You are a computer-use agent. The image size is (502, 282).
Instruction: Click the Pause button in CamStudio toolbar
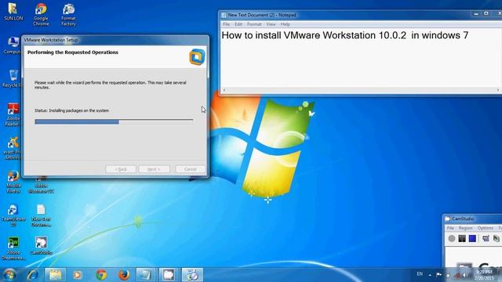coord(462,238)
